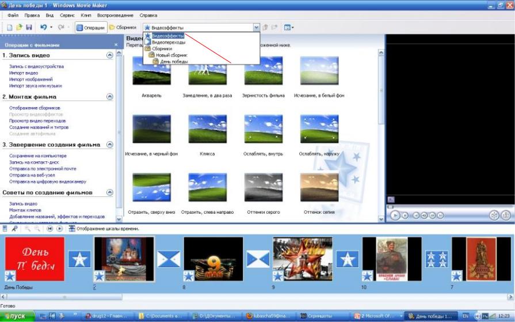515x322 pixels.
Task: Open the undo history dropdown arrow
Action: (51, 28)
